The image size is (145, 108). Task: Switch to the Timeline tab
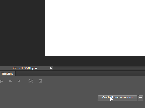pos(8,74)
